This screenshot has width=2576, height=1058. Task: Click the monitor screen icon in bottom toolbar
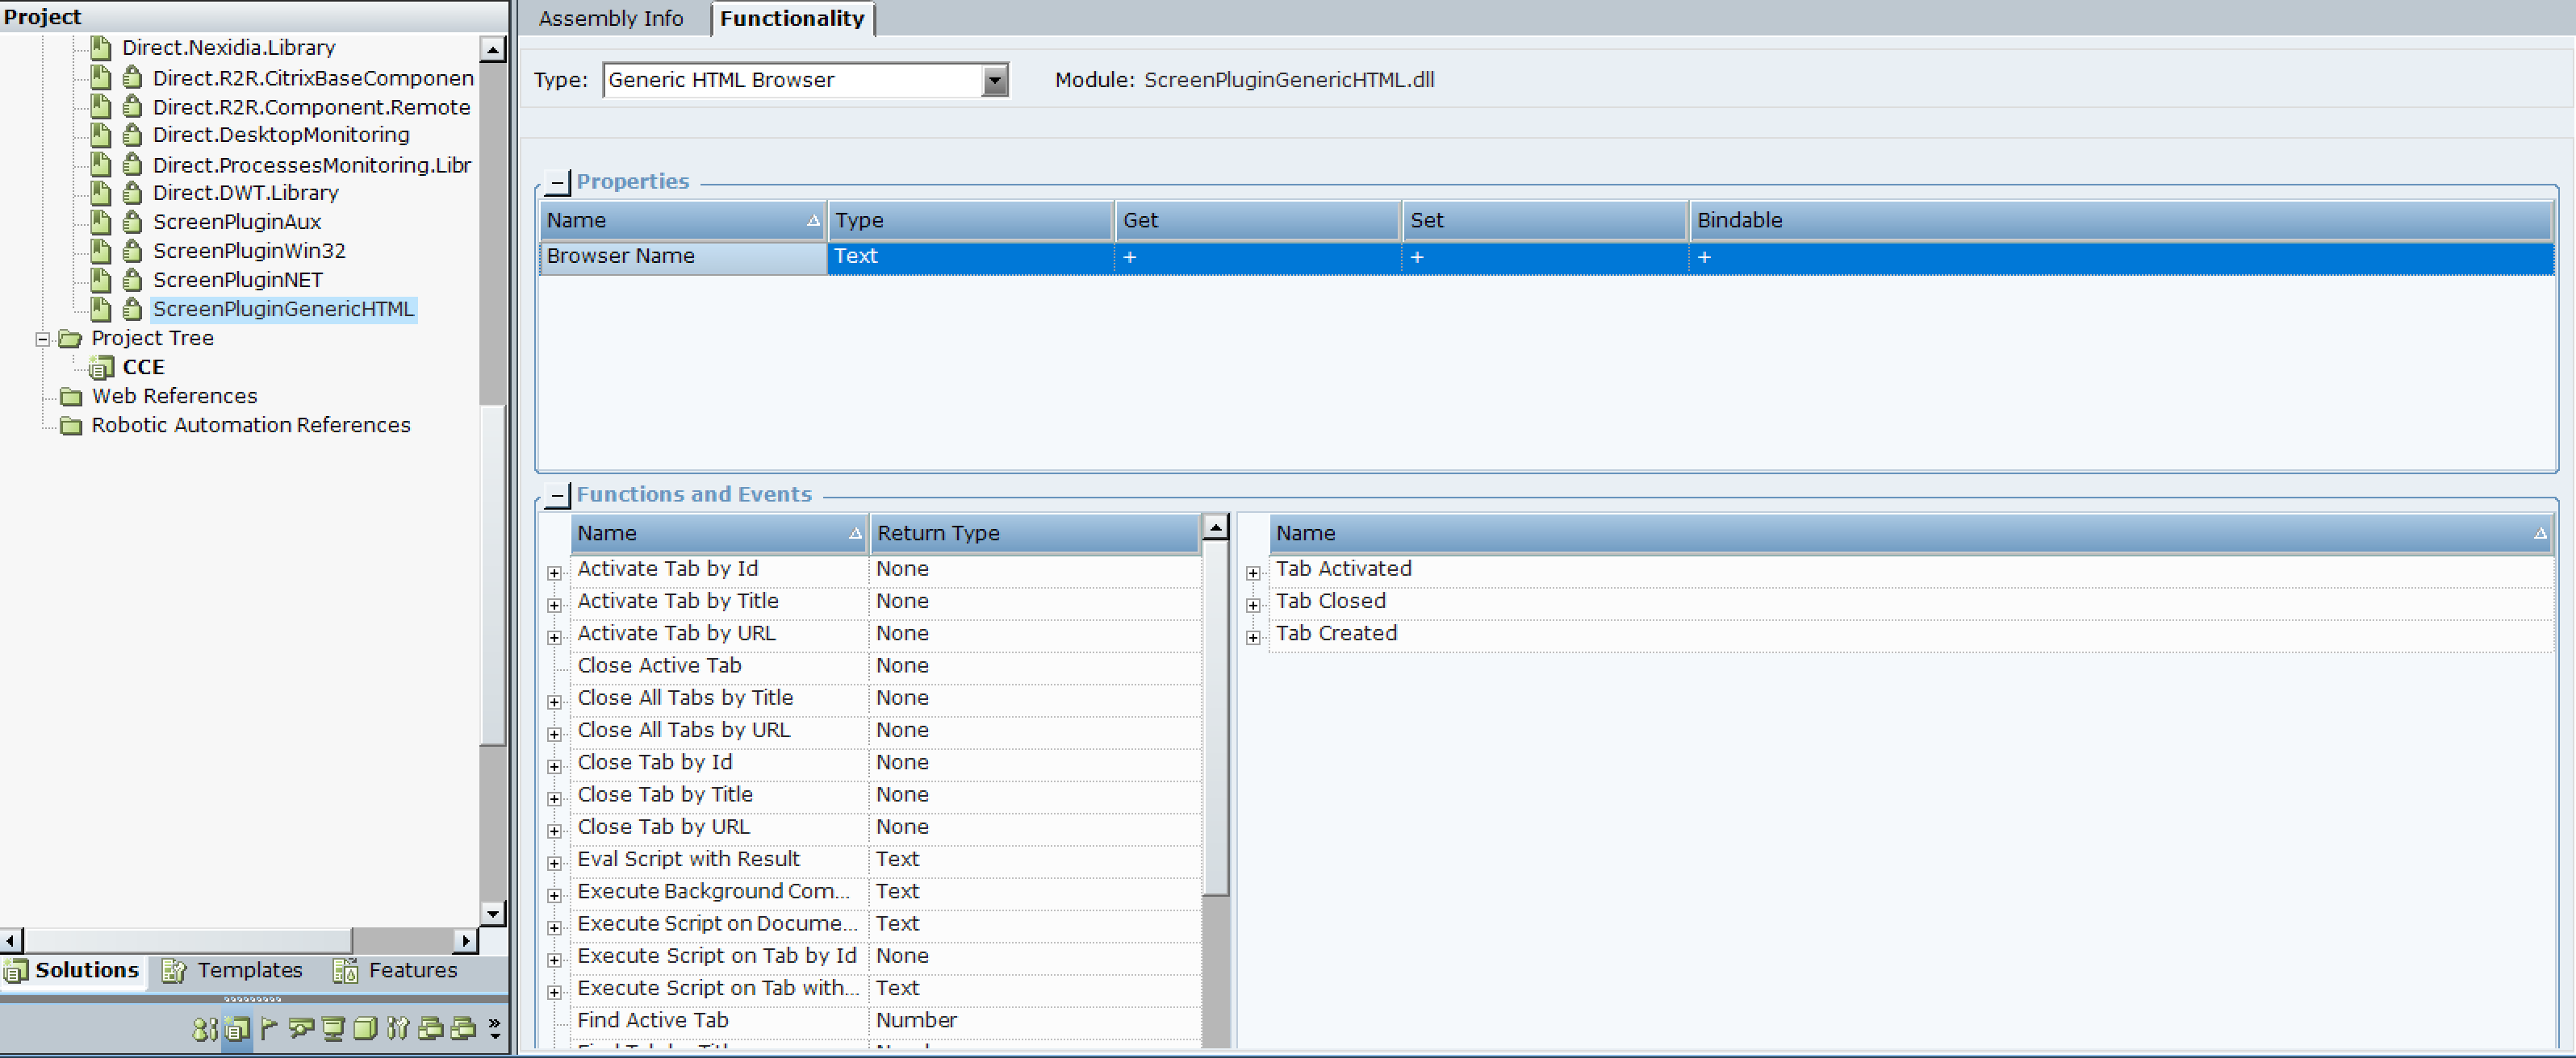[x=333, y=1029]
